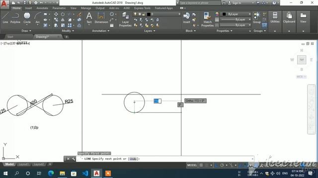Open Microsoft Edge from the taskbar
This screenshot has height=178, width=318.
pos(51,174)
